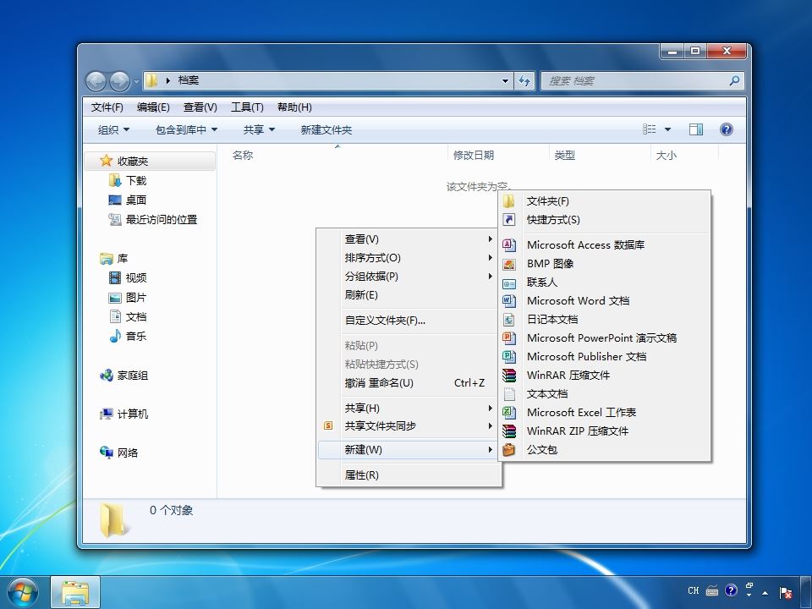This screenshot has height=609, width=812.
Task: Open the recent pages dropdown next to Forward
Action: coord(136,81)
